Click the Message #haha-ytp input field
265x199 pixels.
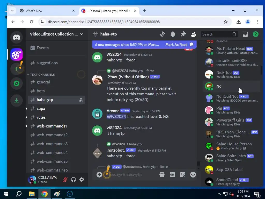pos(132,175)
